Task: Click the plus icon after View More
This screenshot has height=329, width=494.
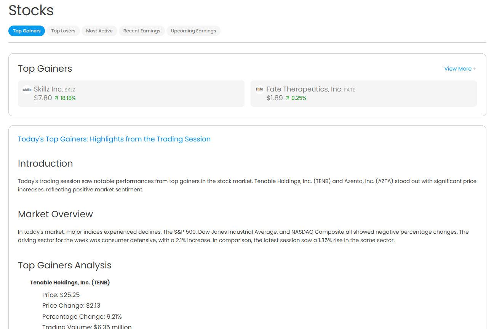Action: (x=475, y=69)
